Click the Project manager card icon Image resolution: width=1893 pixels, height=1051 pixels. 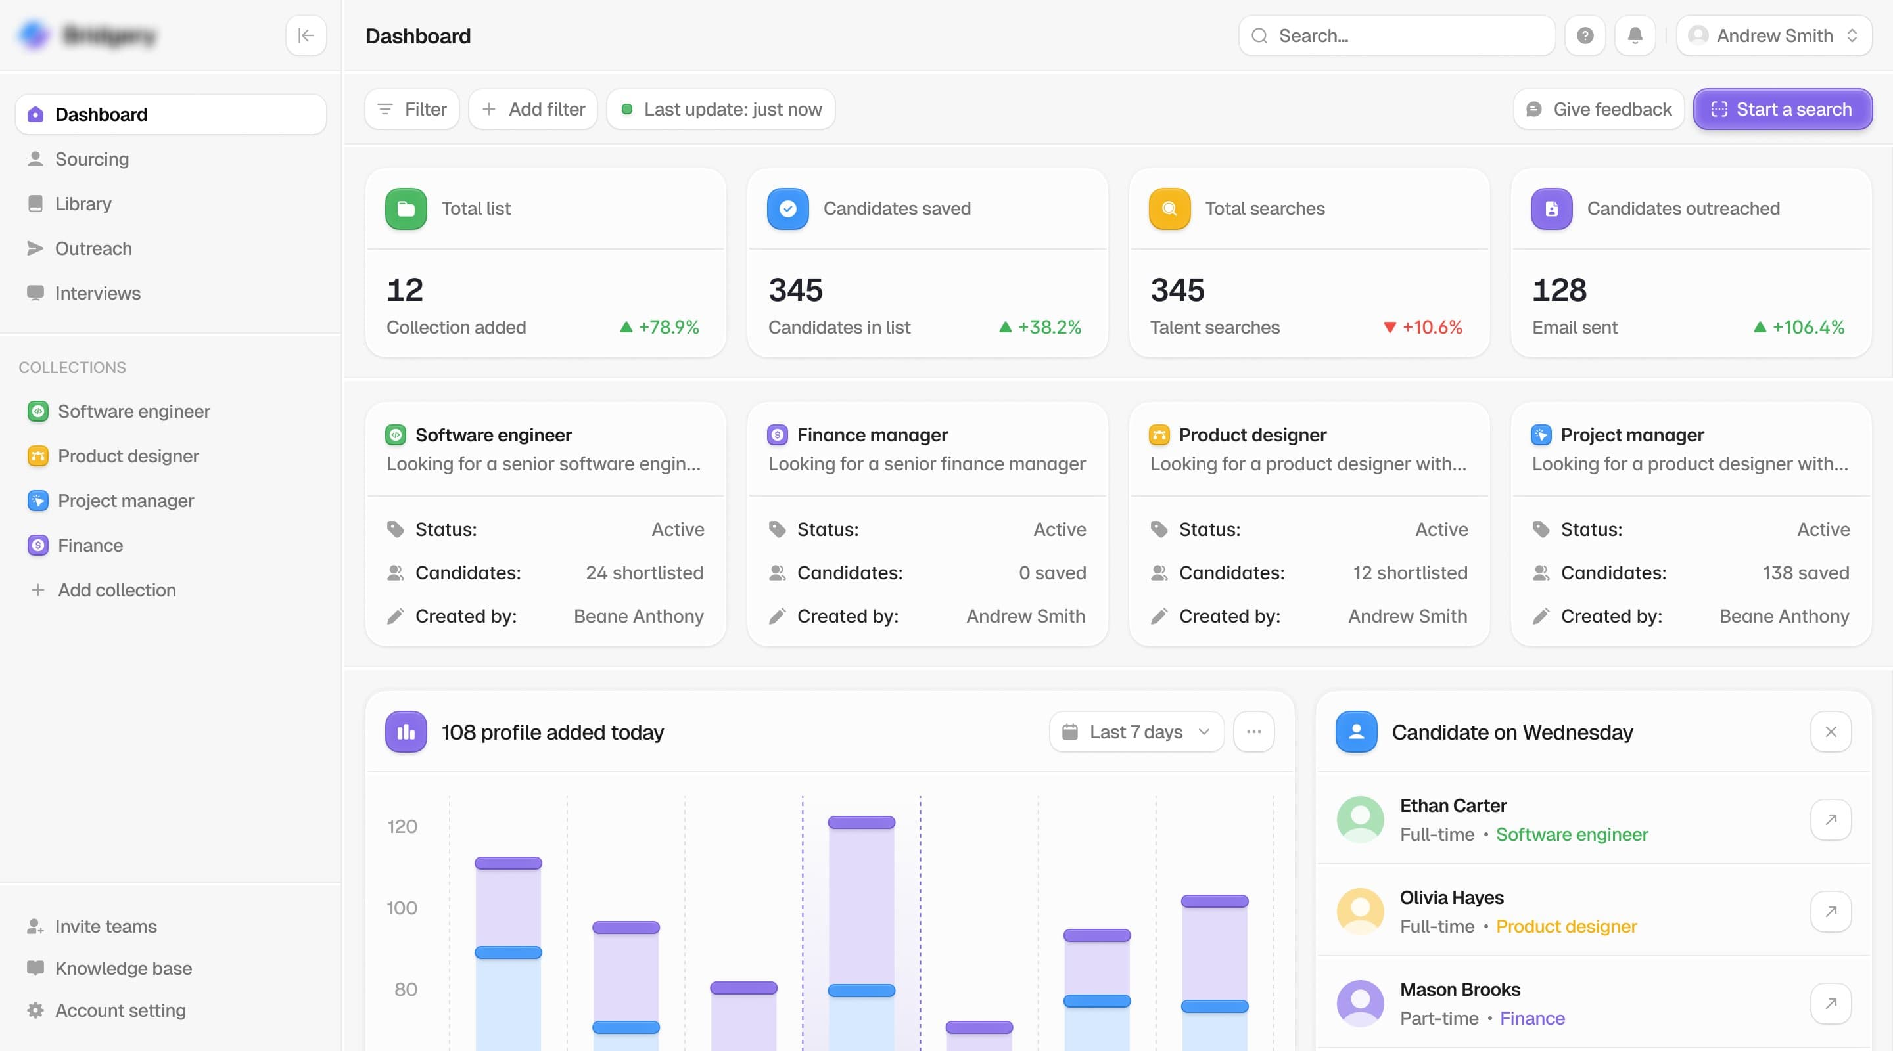point(1541,435)
